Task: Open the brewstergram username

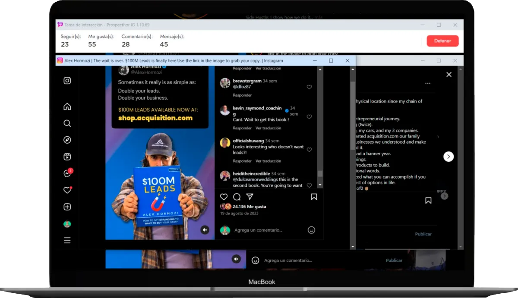Action: [x=247, y=81]
